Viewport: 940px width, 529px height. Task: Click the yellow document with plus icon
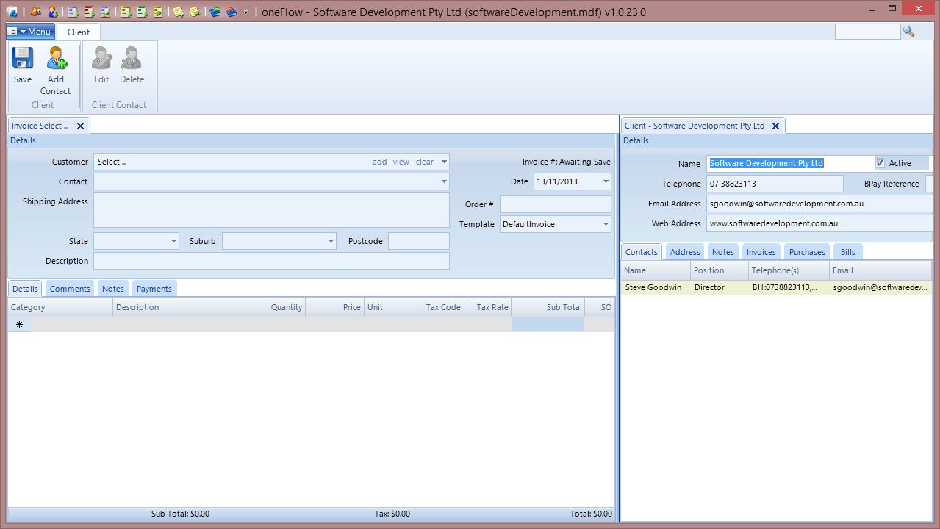click(126, 12)
